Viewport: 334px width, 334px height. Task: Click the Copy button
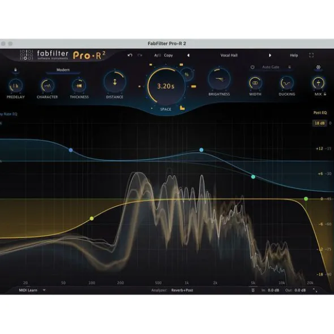pos(168,55)
